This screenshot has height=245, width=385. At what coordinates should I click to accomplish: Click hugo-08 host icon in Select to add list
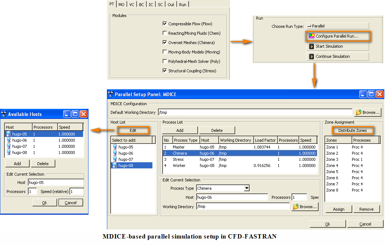point(114,166)
